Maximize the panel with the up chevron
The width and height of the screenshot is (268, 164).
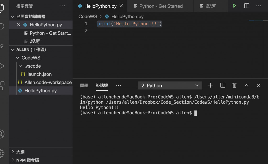(247, 85)
